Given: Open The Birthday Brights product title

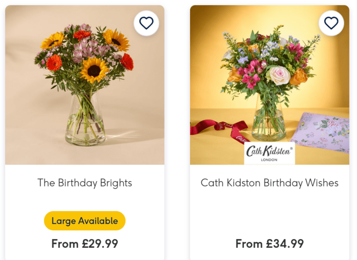Looking at the screenshot, I should click(85, 183).
